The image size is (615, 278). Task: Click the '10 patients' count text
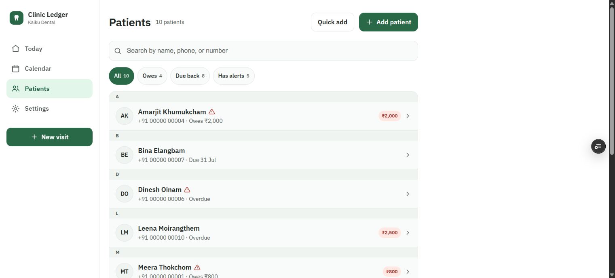170,22
